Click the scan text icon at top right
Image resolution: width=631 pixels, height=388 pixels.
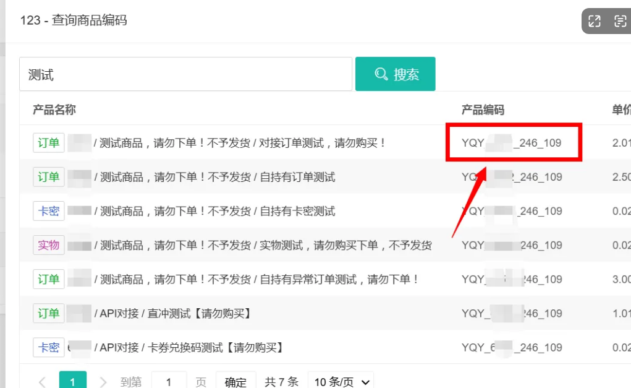point(620,21)
